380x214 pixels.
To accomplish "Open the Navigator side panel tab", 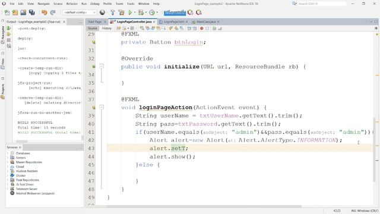I will point(2,34).
